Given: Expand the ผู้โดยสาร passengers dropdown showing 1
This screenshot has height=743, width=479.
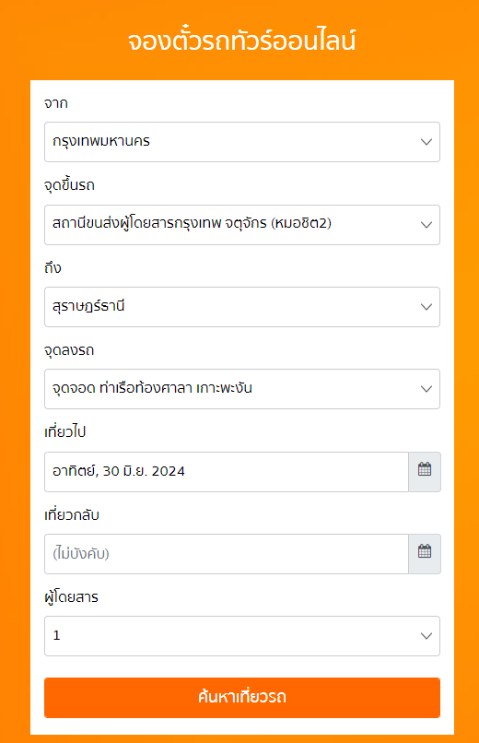Looking at the screenshot, I should 242,635.
